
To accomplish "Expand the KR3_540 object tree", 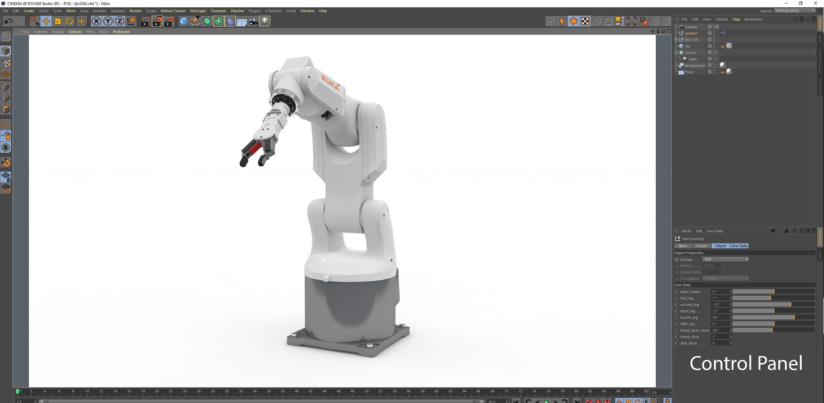I will 676,40.
